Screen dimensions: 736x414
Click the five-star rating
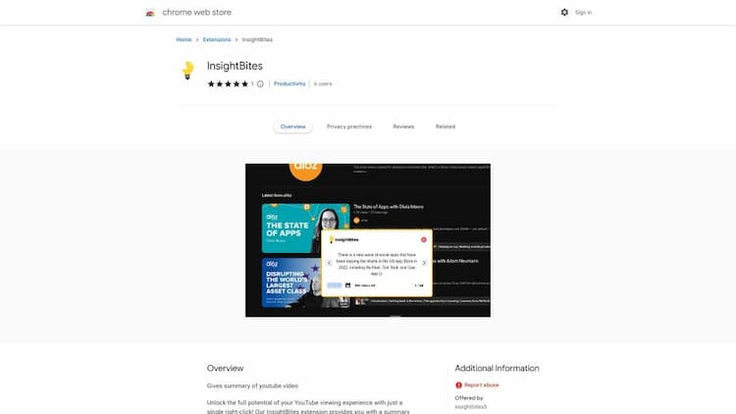228,84
